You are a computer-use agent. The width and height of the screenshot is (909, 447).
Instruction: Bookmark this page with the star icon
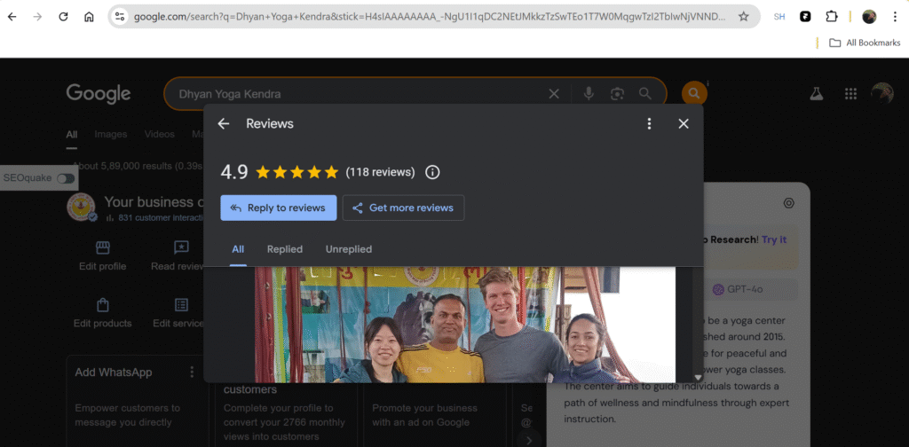(743, 17)
